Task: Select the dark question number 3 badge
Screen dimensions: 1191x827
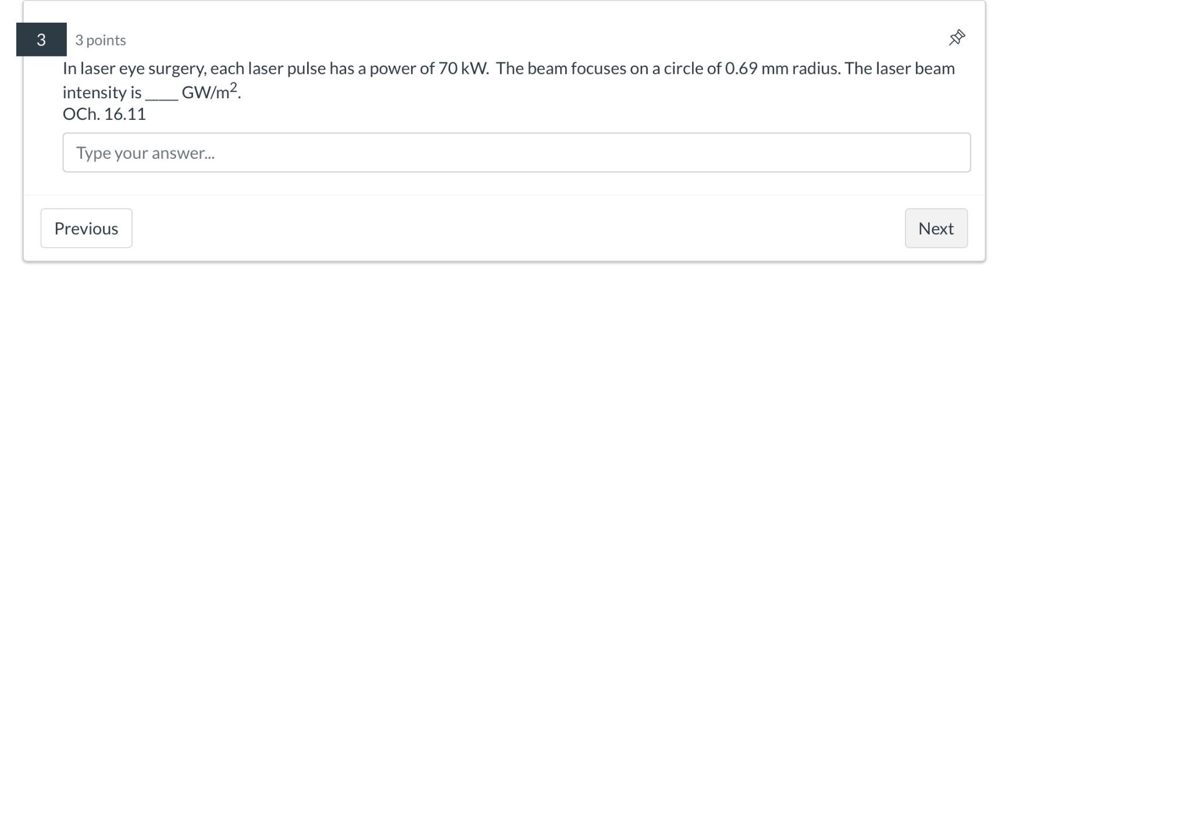Action: [x=41, y=40]
